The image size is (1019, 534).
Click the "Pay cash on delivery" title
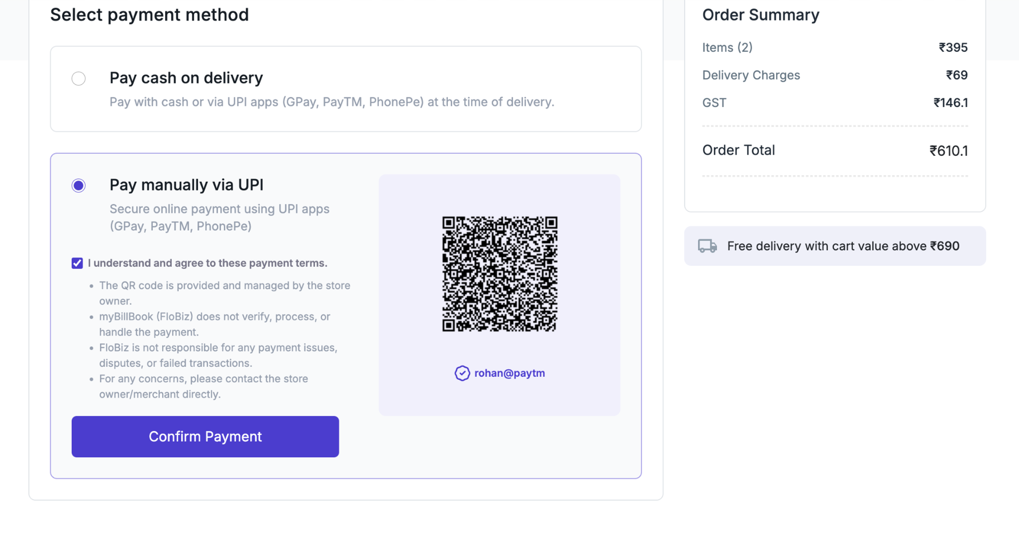186,78
